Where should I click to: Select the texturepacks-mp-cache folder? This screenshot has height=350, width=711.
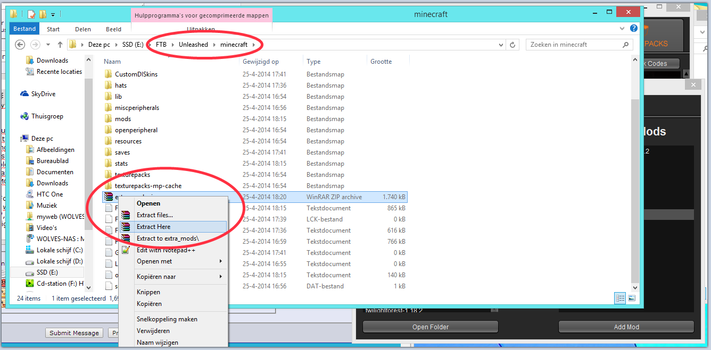pos(148,186)
